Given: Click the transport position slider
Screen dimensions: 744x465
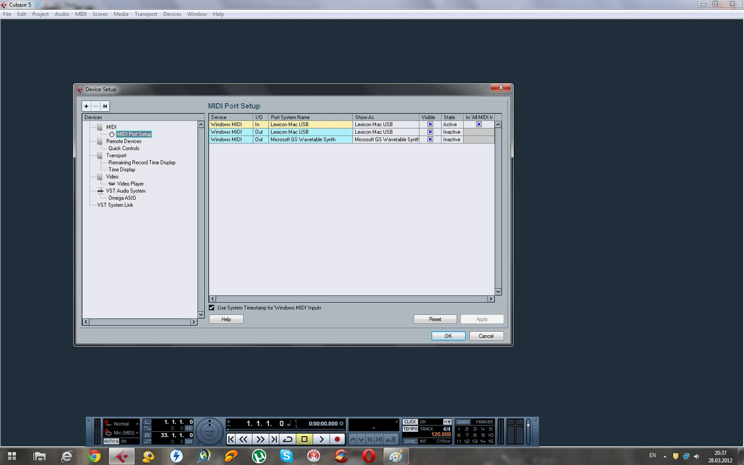Looking at the screenshot, I should [286, 430].
